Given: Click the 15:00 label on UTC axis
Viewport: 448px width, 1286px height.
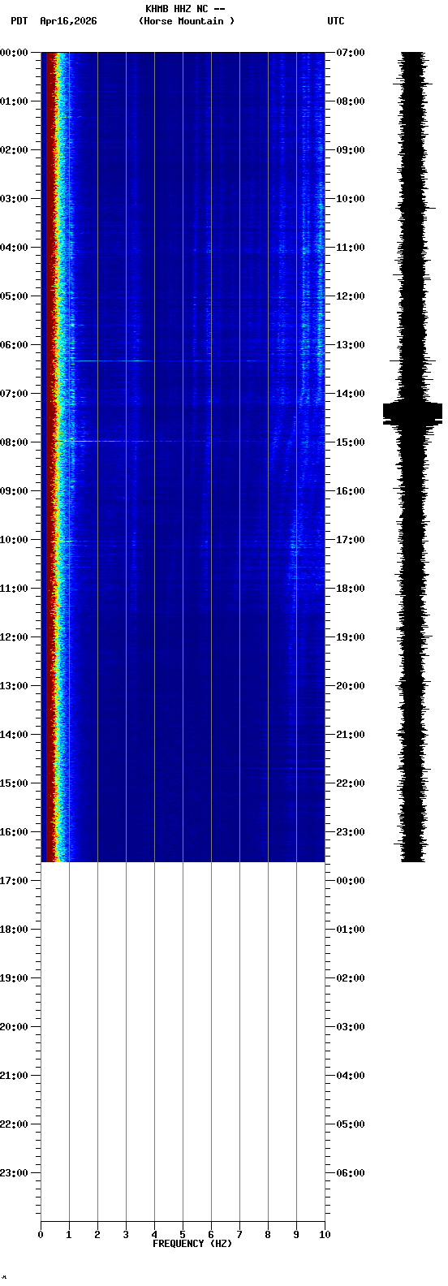Looking at the screenshot, I should click(351, 442).
